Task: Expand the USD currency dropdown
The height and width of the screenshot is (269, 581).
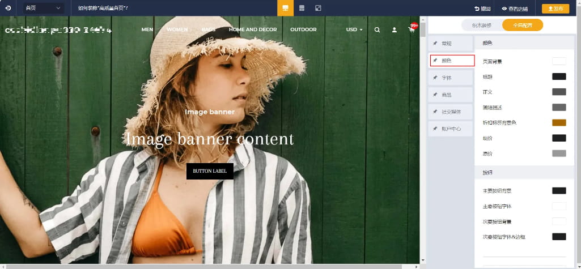Action: [354, 29]
